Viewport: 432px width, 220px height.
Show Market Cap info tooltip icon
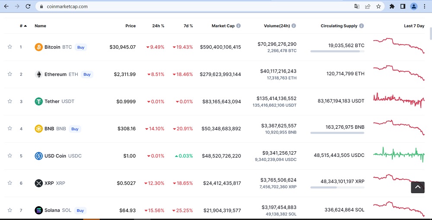[238, 26]
